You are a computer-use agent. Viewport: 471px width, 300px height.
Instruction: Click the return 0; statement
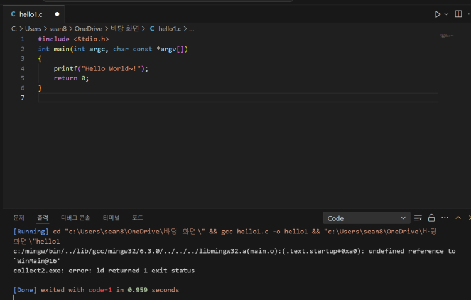click(x=71, y=78)
